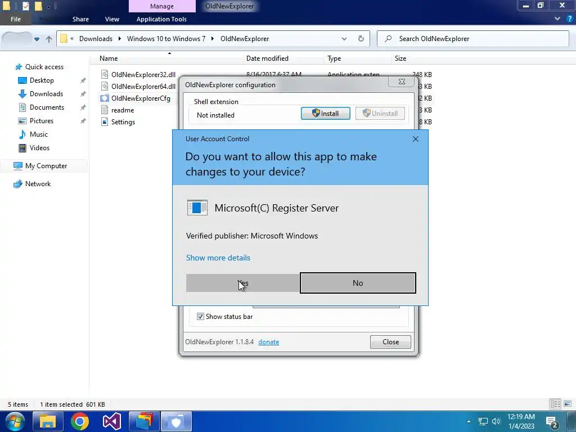Image resolution: width=576 pixels, height=432 pixels.
Task: Open the notification center icon
Action: [552, 422]
